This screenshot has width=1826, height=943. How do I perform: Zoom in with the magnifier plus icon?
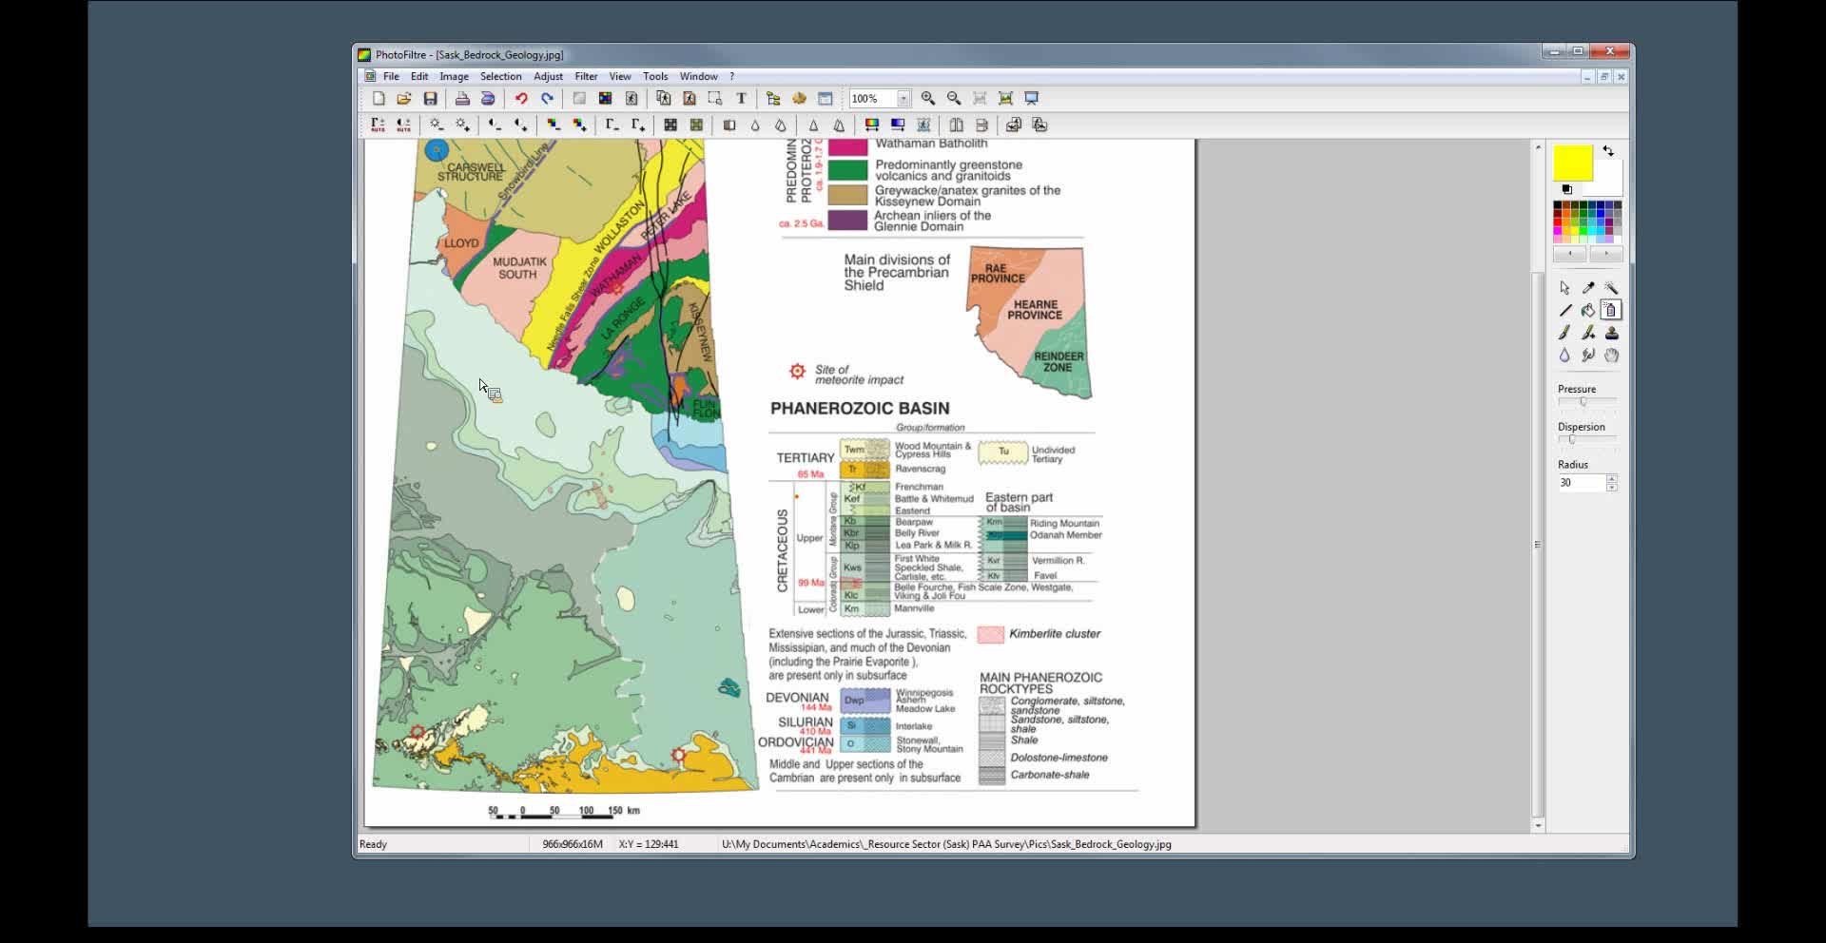click(x=928, y=99)
